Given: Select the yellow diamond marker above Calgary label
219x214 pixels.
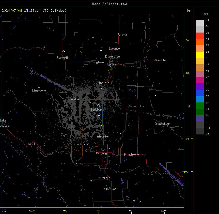Looking at the screenshot, I should point(103,150).
